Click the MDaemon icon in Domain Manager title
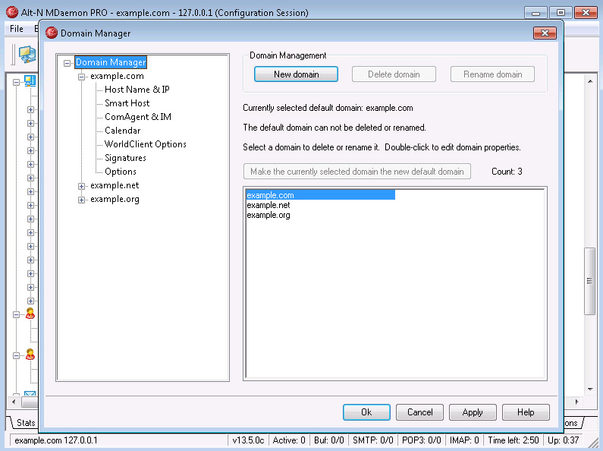 51,33
